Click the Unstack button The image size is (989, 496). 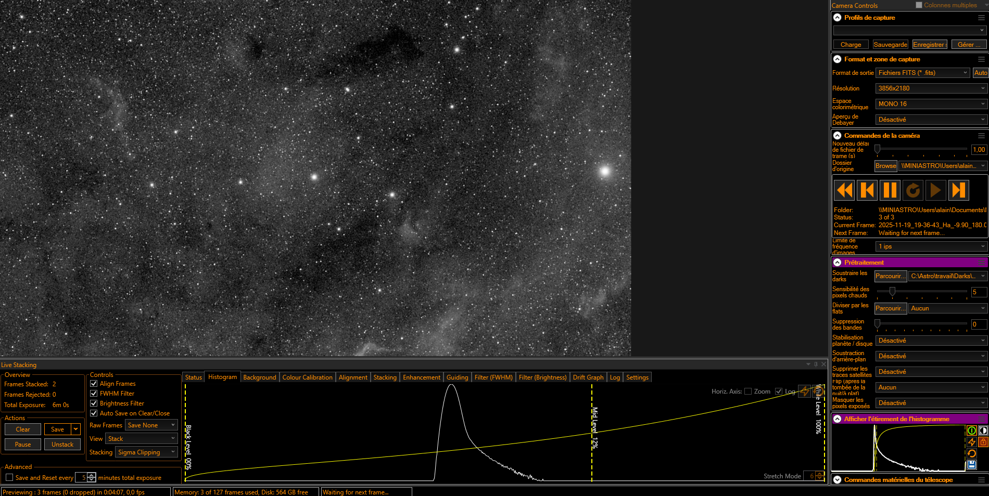(x=62, y=445)
